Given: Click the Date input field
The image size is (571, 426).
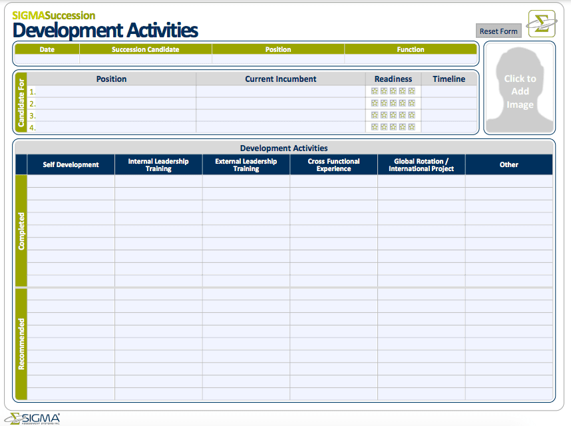Looking at the screenshot, I should 47,59.
